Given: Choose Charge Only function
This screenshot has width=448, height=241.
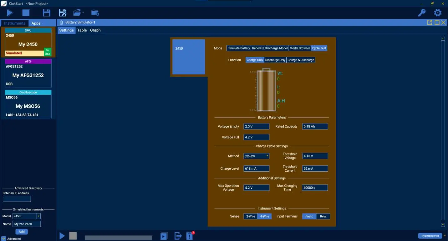Looking at the screenshot, I should pyautogui.click(x=255, y=60).
